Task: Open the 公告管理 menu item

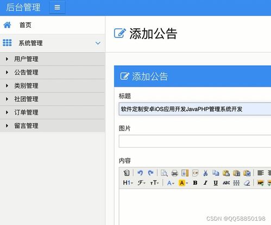Action: pyautogui.click(x=52, y=72)
